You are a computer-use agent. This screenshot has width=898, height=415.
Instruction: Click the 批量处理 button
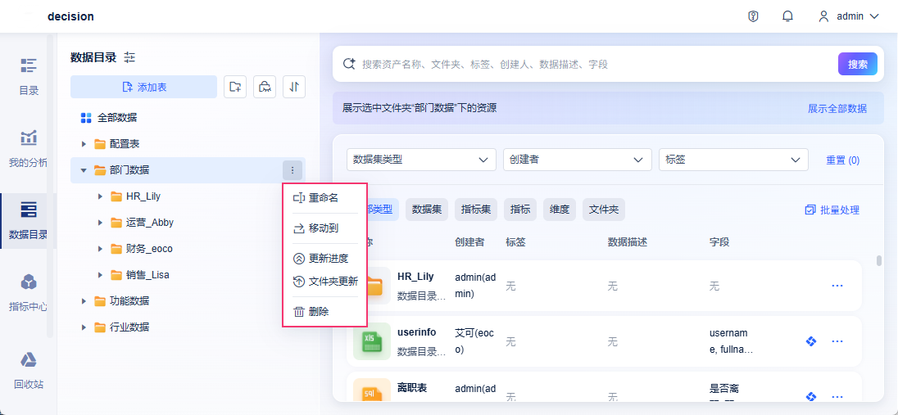(832, 210)
